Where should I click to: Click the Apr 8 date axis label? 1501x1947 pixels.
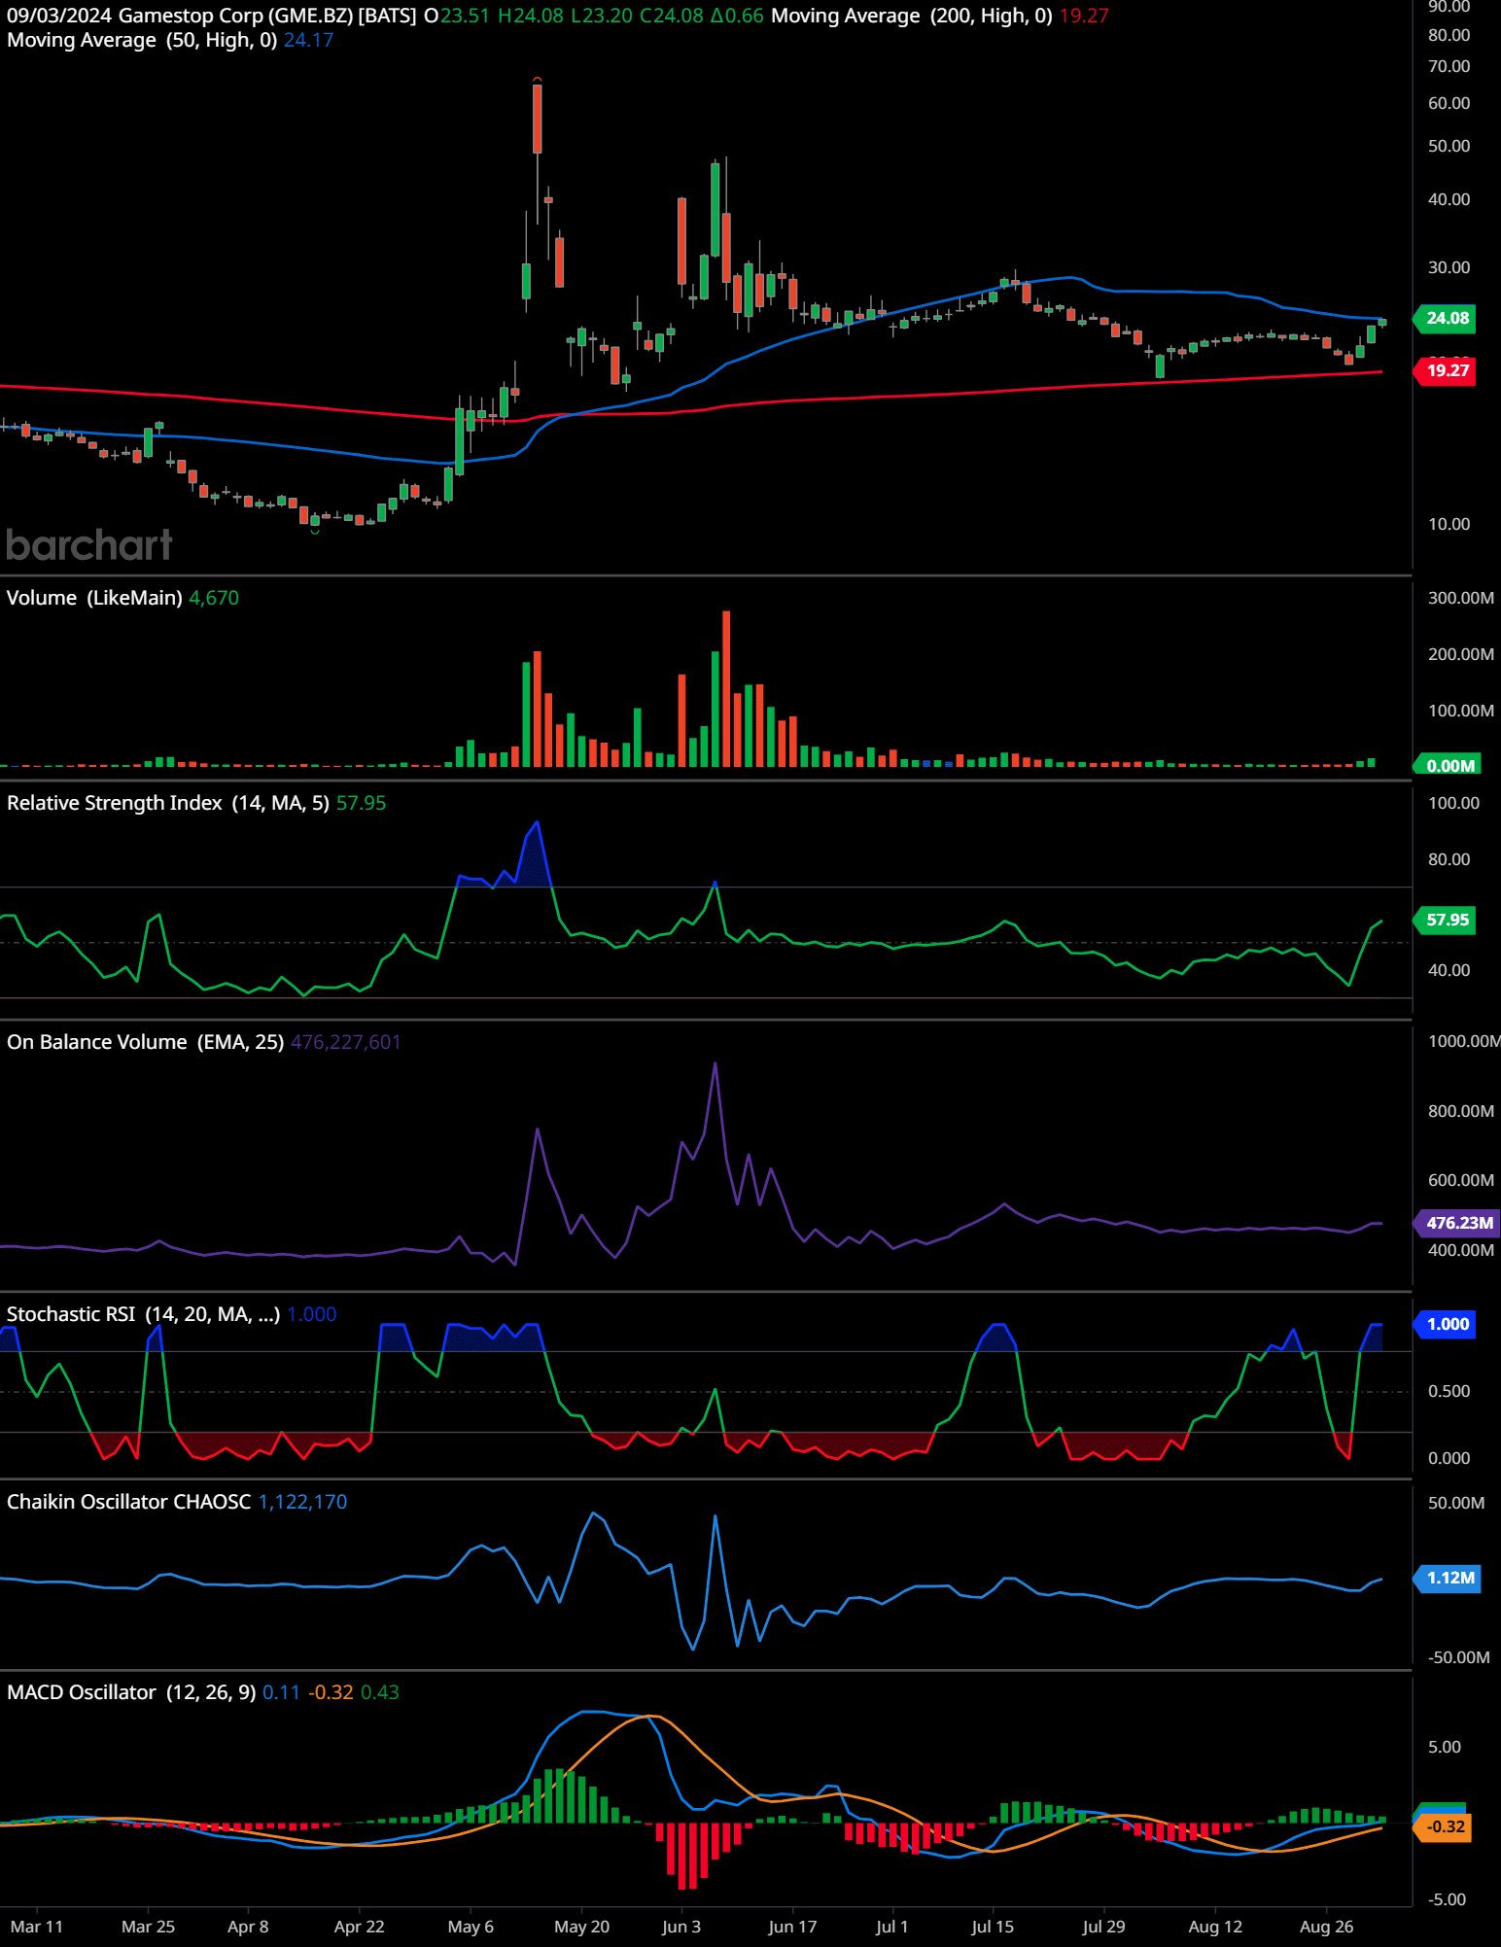248,1927
